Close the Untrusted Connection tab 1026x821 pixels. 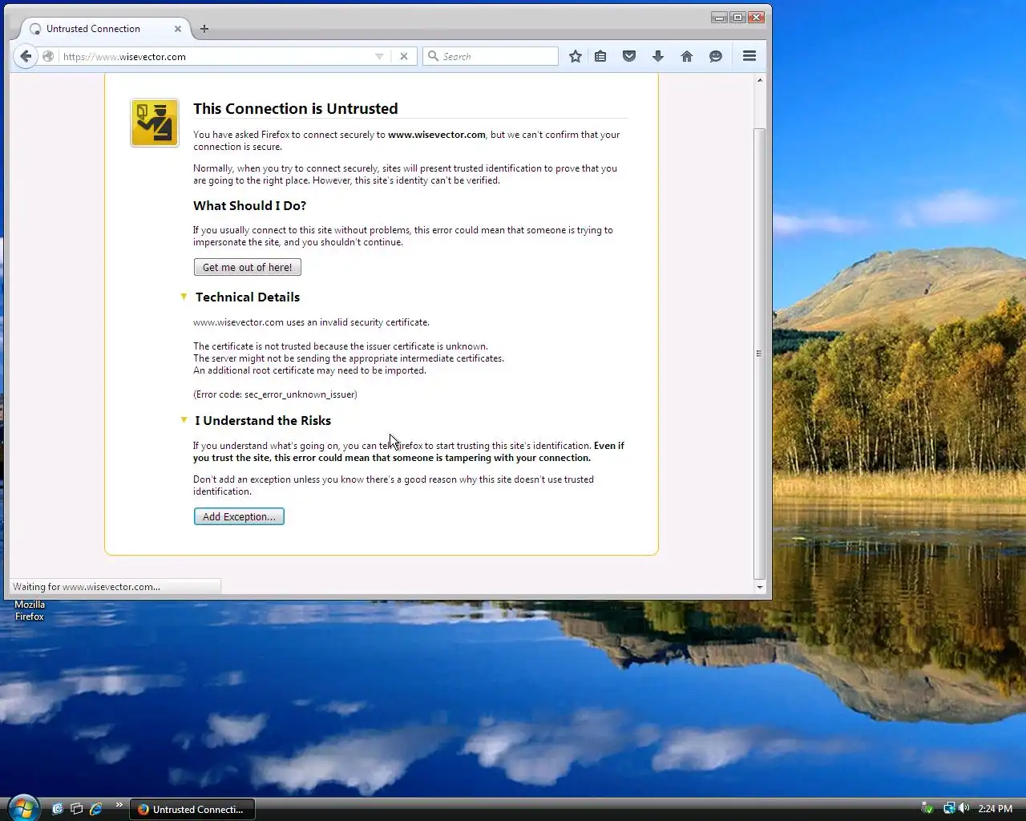click(x=178, y=29)
